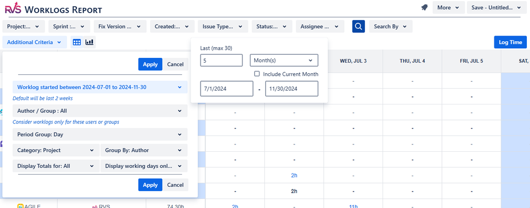530x208 pixels.
Task: Expand the Sprint filter dropdown
Action: [x=69, y=27]
